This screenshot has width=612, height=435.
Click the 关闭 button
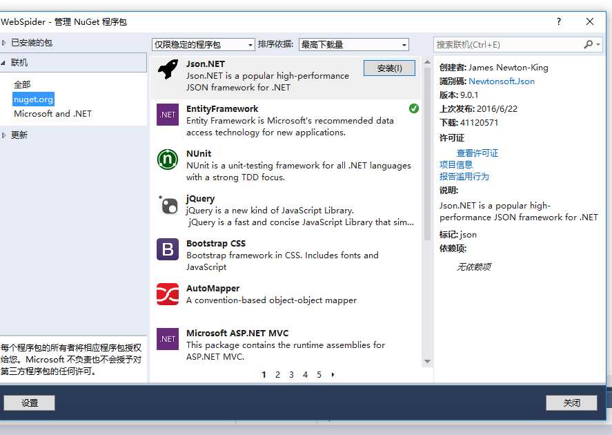571,403
